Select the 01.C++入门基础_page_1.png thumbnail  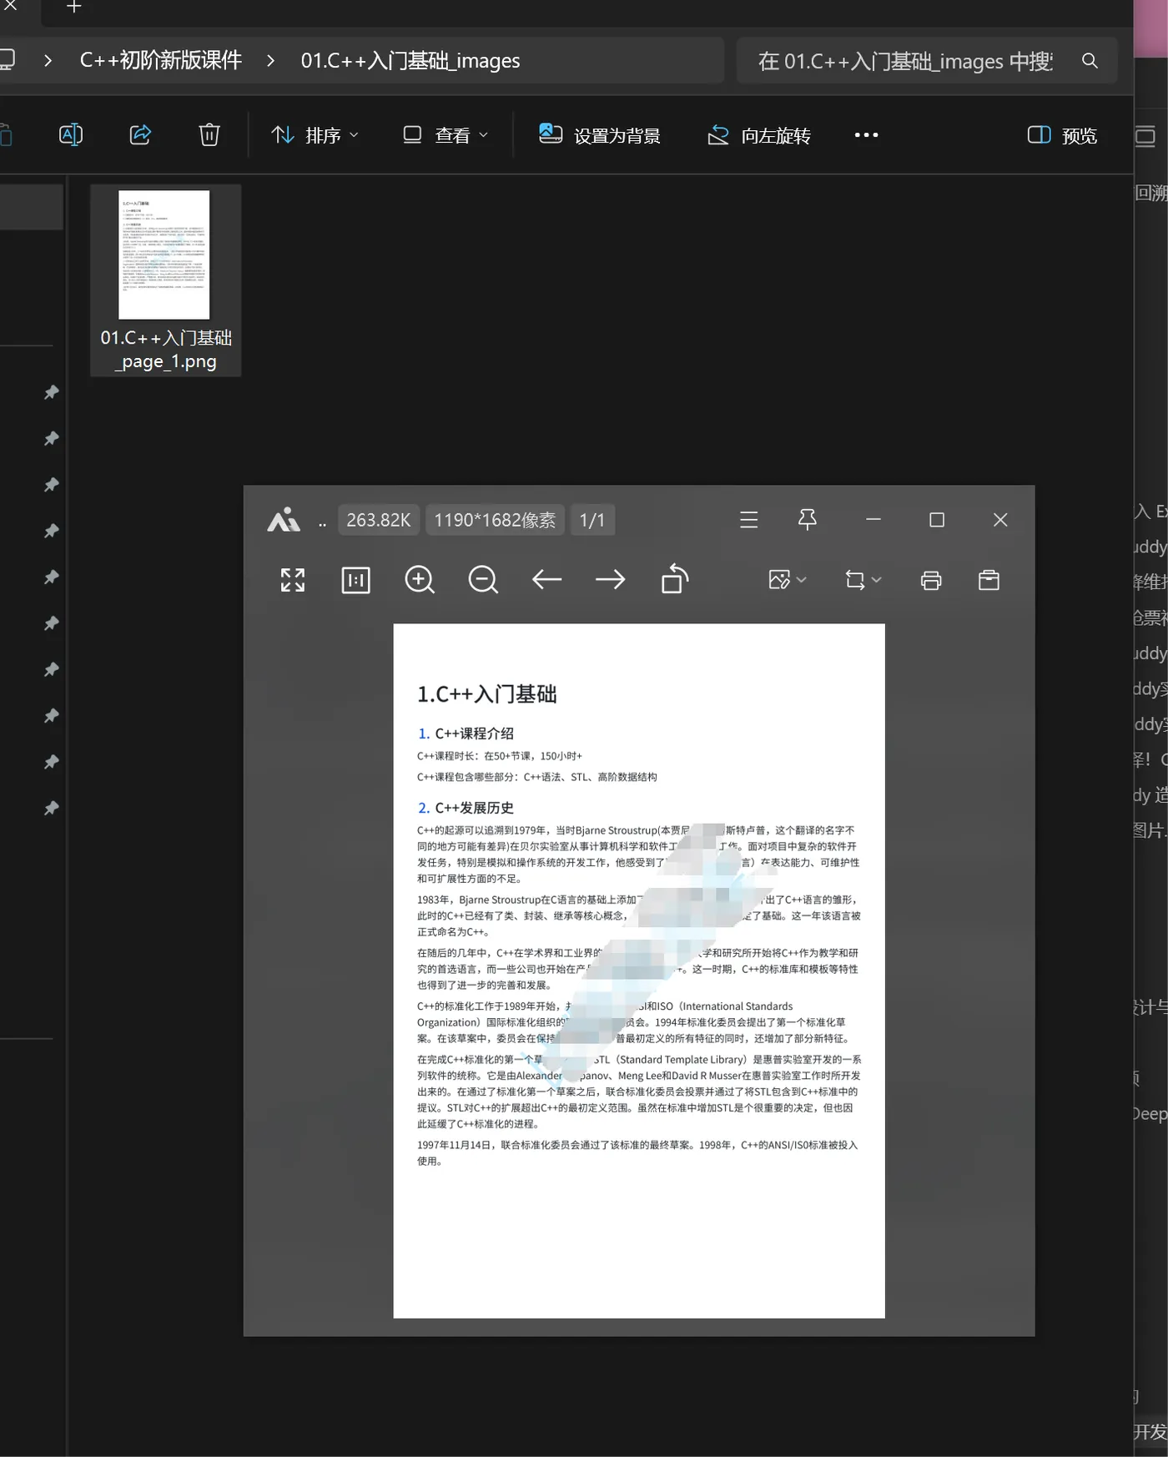pos(166,280)
